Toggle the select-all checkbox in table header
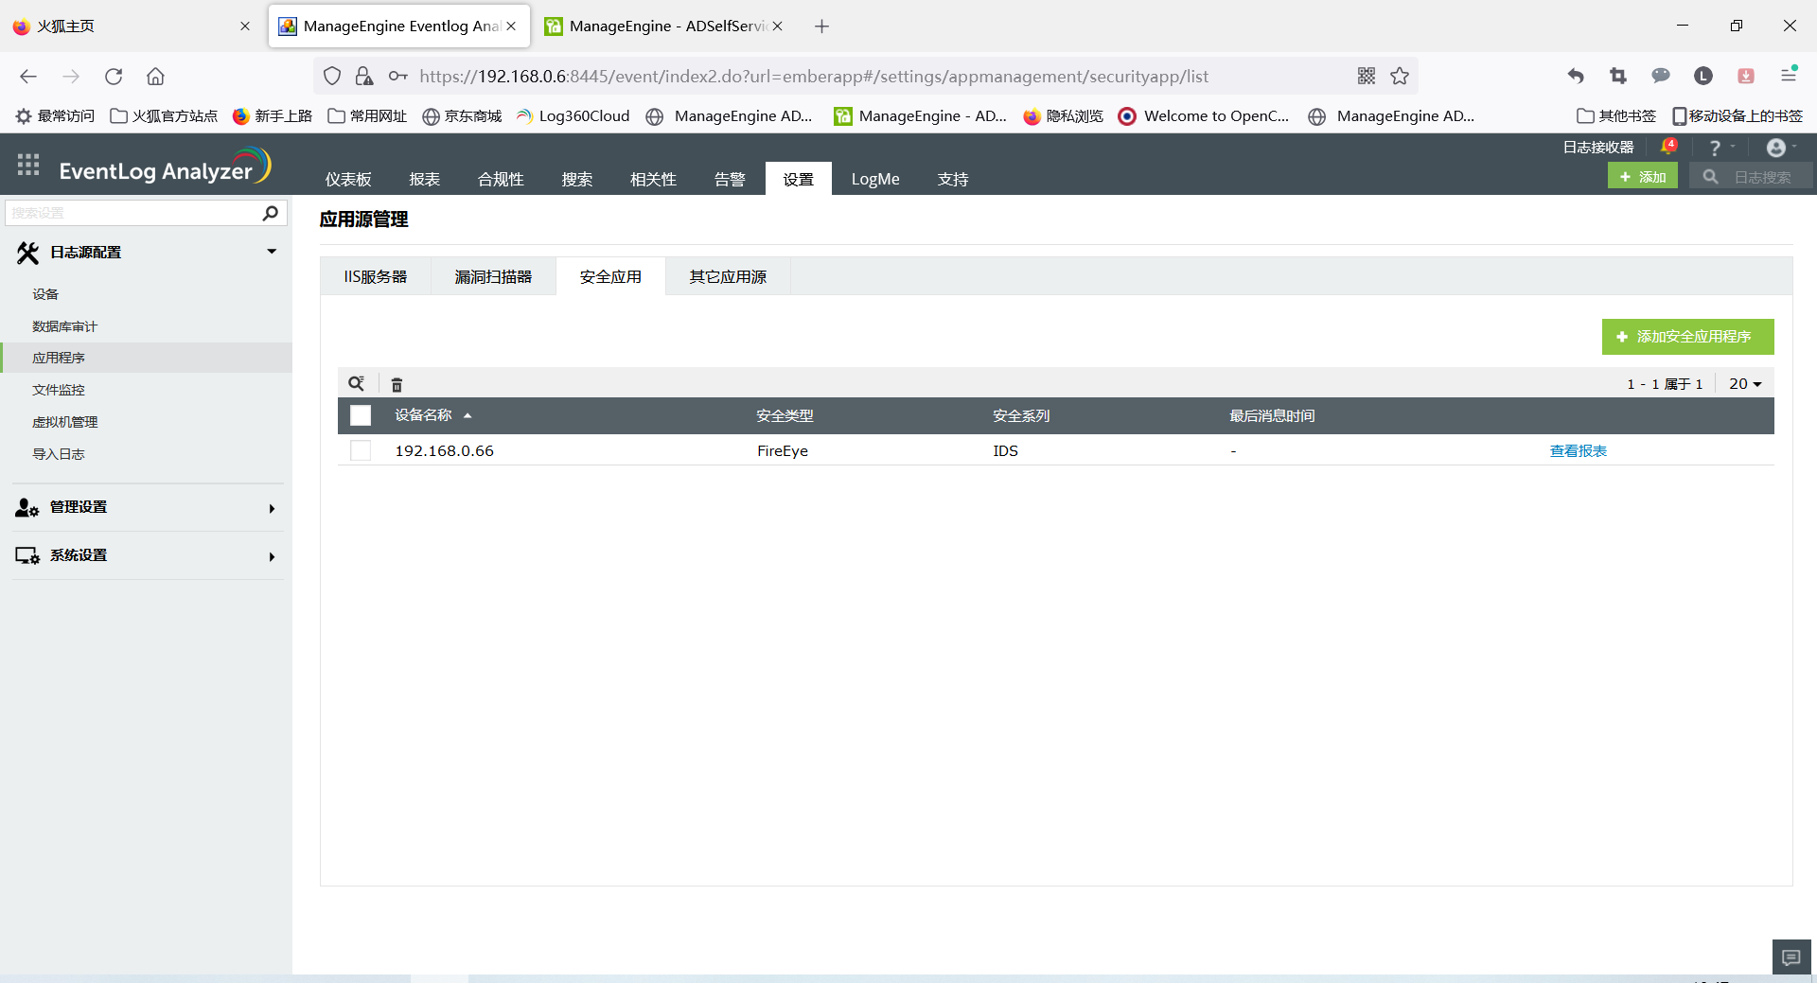Viewport: 1817px width, 983px height. pos(361,415)
